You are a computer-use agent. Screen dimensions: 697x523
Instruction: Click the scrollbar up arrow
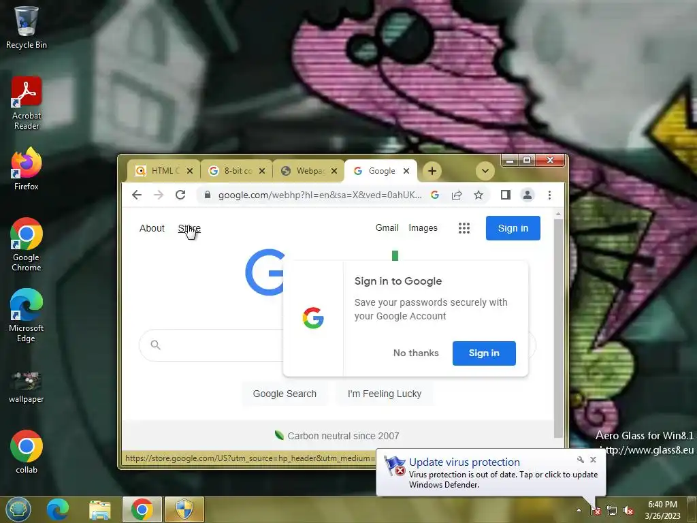coord(558,215)
